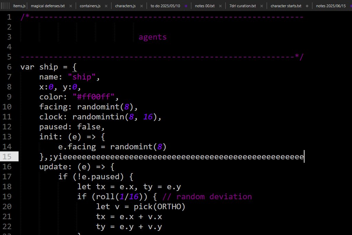Select the notes 00.txt tab
This screenshot has width=352, height=235.
tap(205, 6)
